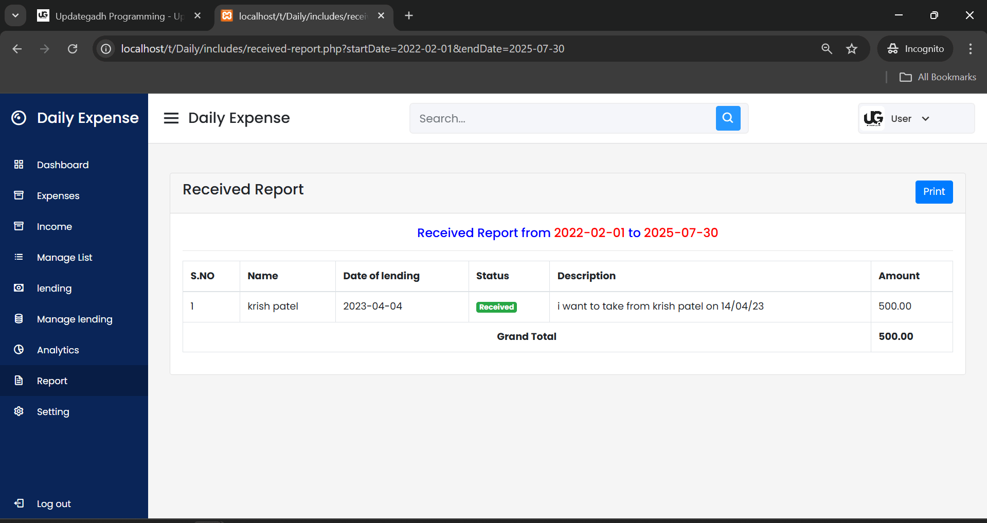This screenshot has height=523, width=987.
Task: Bookmark this page with the star icon
Action: (852, 49)
